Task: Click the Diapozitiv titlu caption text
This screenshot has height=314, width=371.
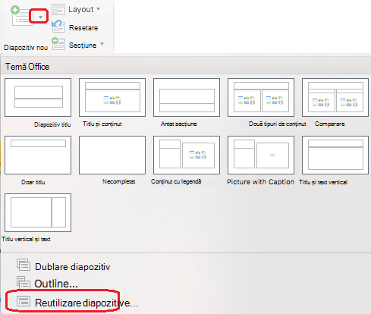Action: pos(52,124)
